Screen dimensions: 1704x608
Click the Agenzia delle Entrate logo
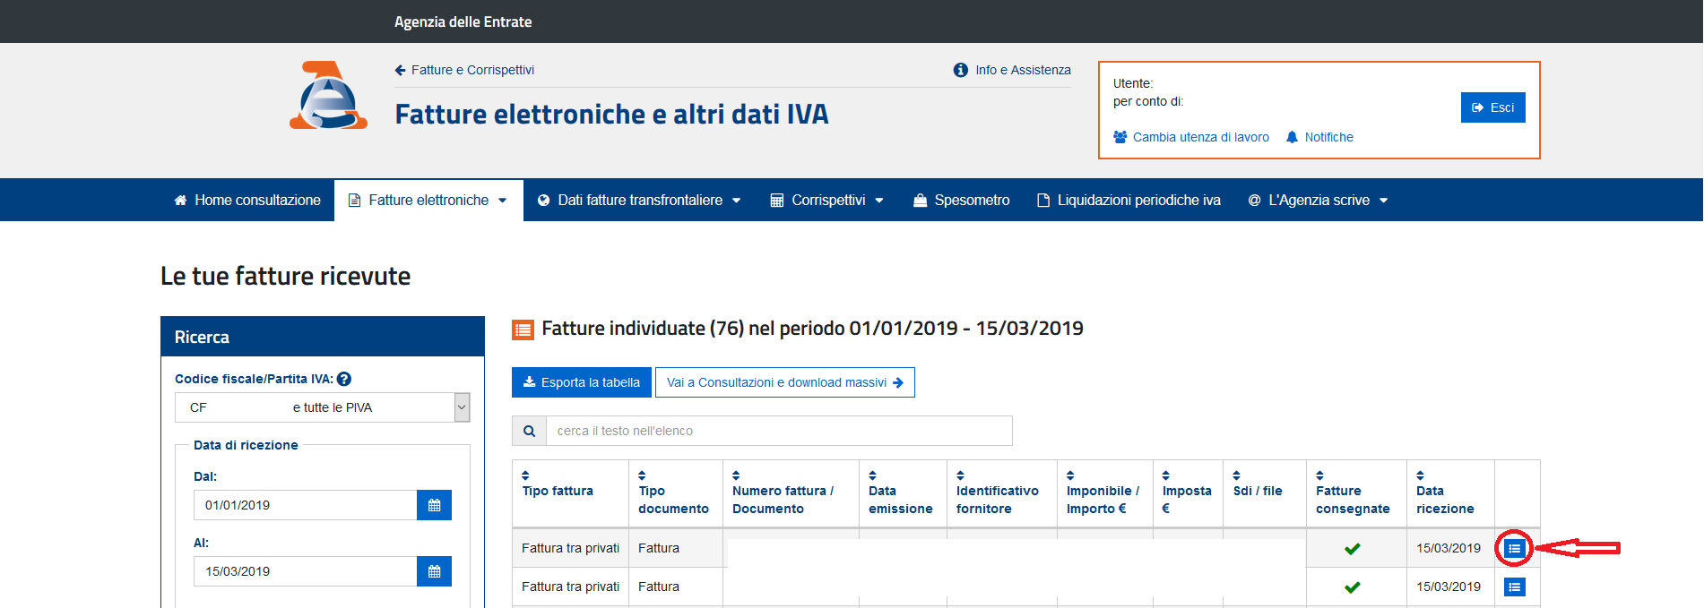pos(328,95)
